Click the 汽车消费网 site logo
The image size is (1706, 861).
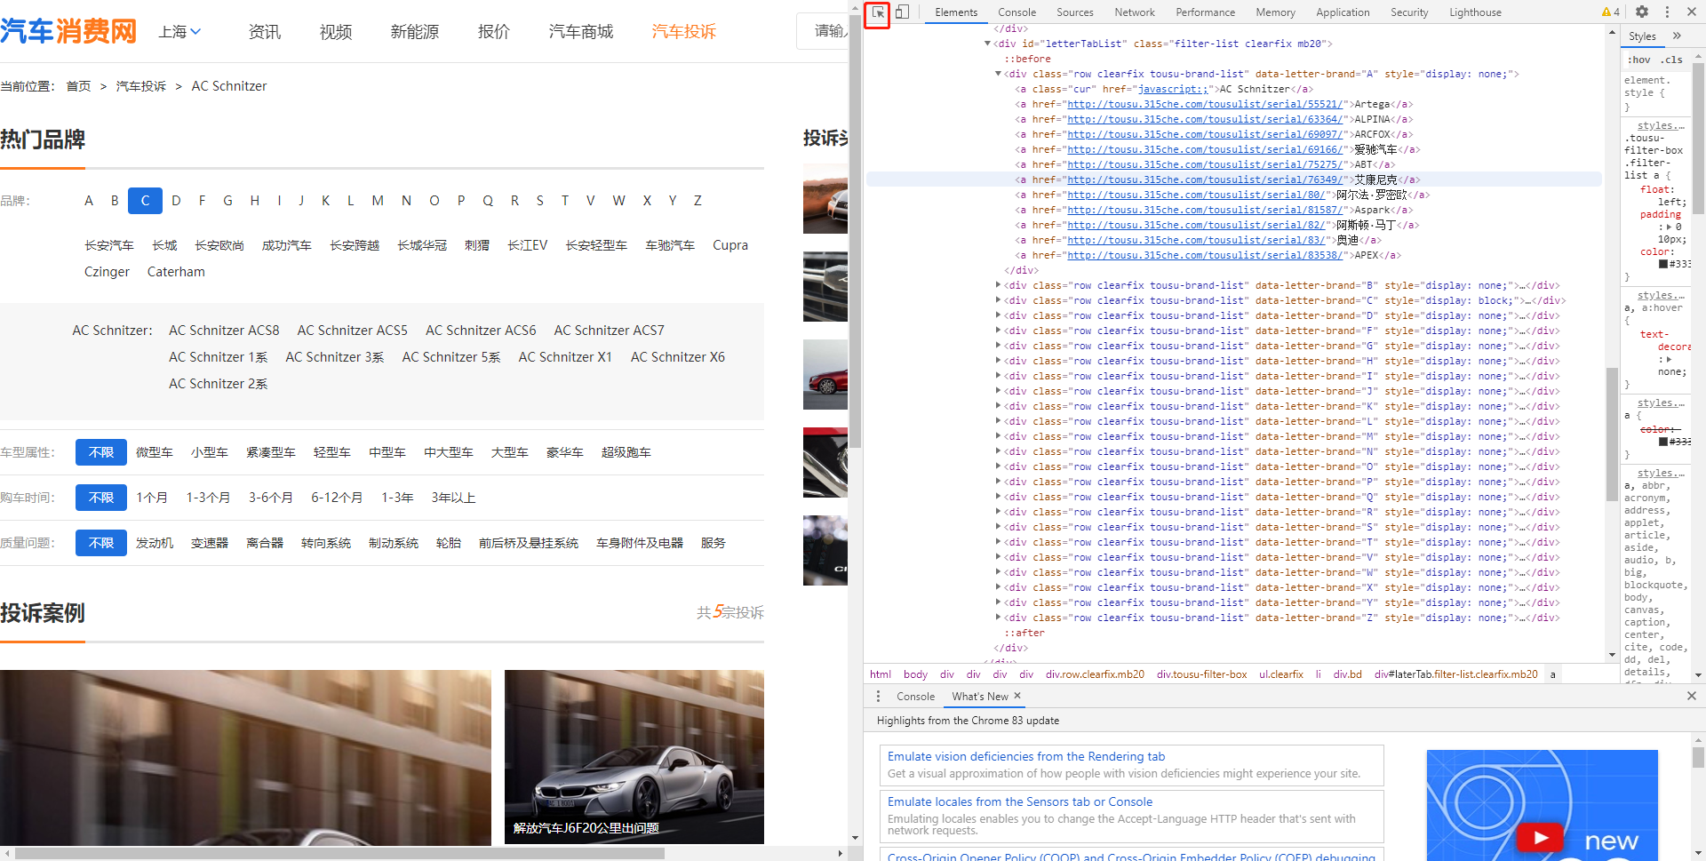[x=68, y=31]
